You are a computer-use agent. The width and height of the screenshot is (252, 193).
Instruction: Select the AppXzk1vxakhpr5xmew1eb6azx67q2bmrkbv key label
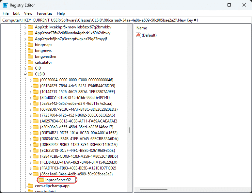(x=73, y=27)
